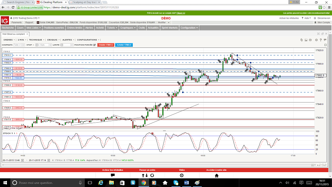Viewport: 332px width, 187px height.
Task: Click the home icon under Accéder à notre site
Action: pos(216,176)
